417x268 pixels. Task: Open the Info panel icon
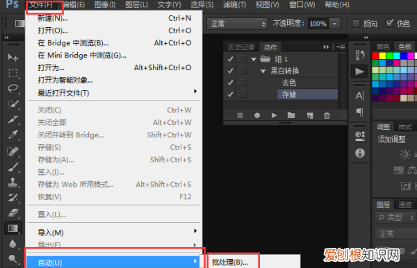point(360,153)
